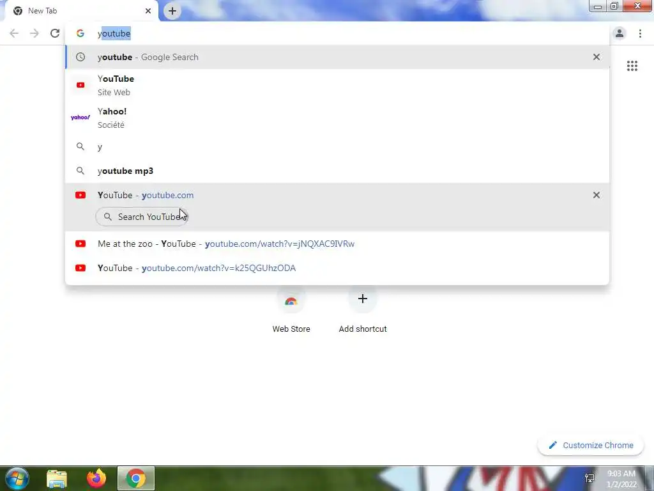The width and height of the screenshot is (654, 491).
Task: Click the Yahoo logo icon
Action: [x=80, y=118]
